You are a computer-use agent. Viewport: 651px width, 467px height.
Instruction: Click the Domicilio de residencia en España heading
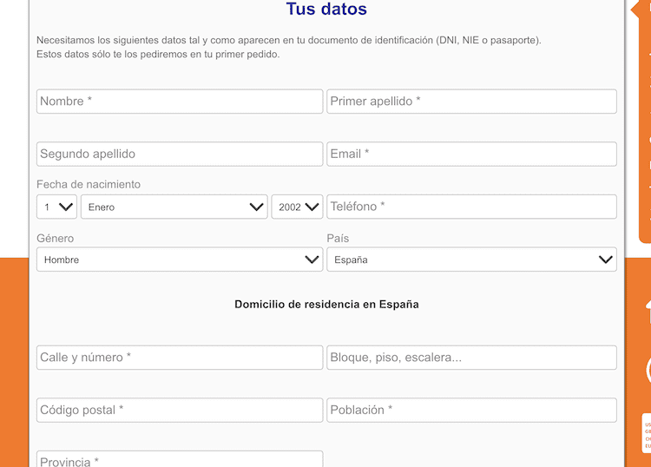click(326, 305)
